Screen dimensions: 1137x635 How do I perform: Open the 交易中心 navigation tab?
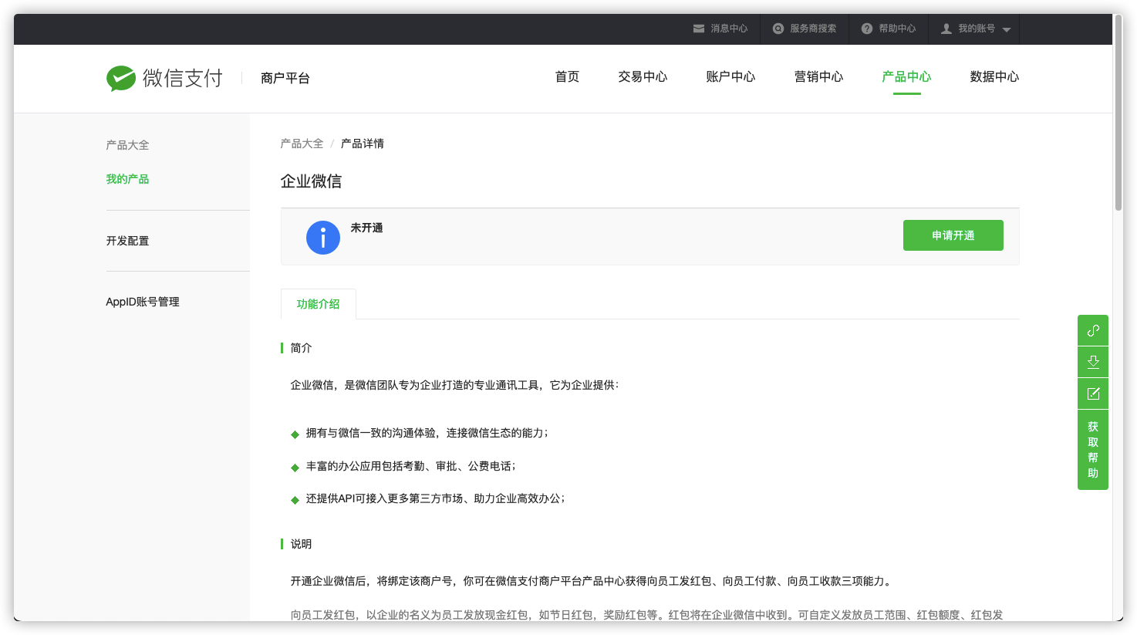643,77
